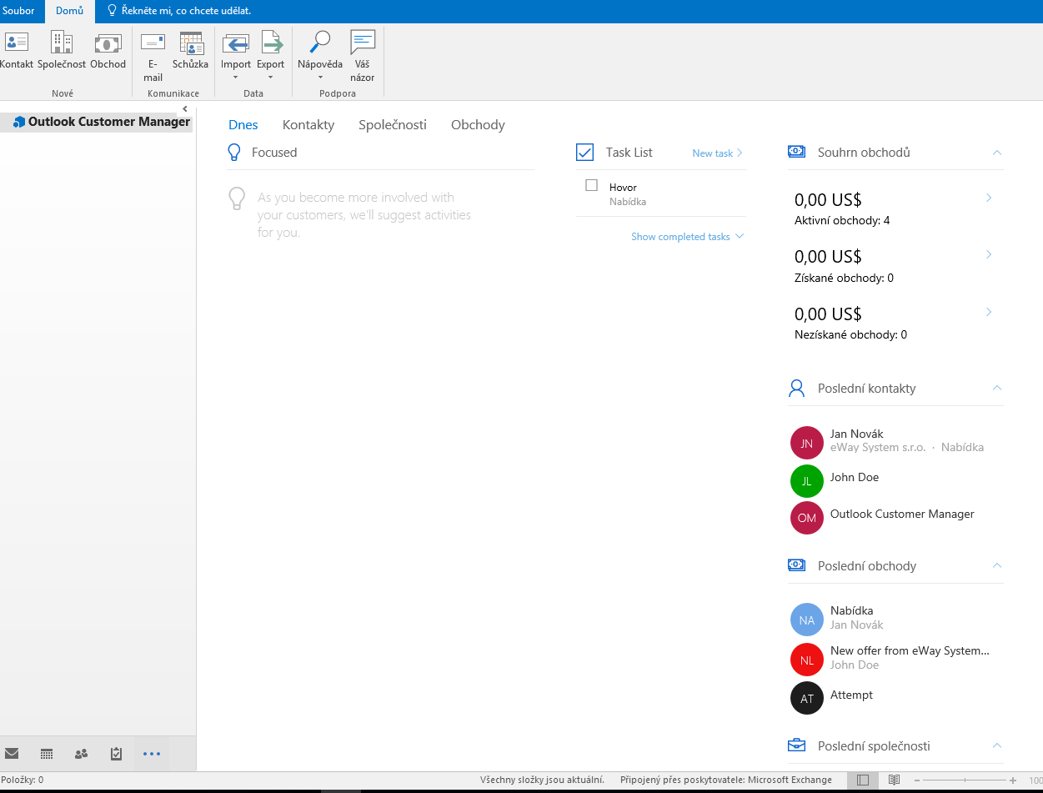Open the NL avatar for New offer deal
The height and width of the screenshot is (793, 1043).
click(x=806, y=660)
